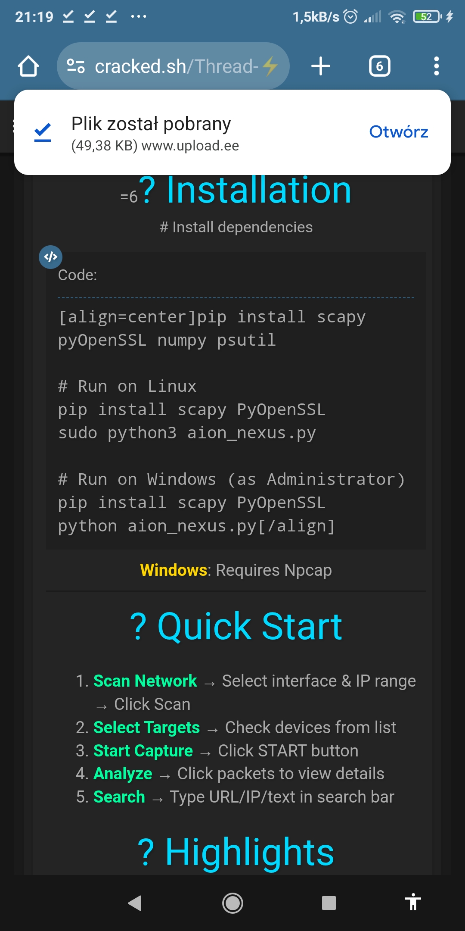Tap the 'Plik został pobrany' notification text

pos(151,124)
